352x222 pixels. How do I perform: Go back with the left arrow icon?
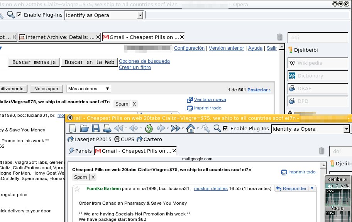click(x=134, y=128)
